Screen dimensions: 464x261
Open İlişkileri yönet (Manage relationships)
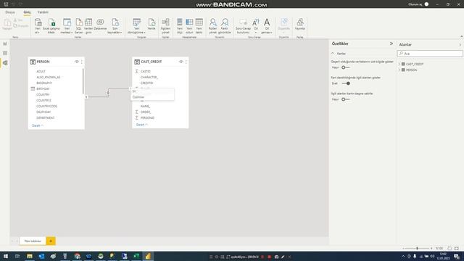pyautogui.click(x=165, y=26)
